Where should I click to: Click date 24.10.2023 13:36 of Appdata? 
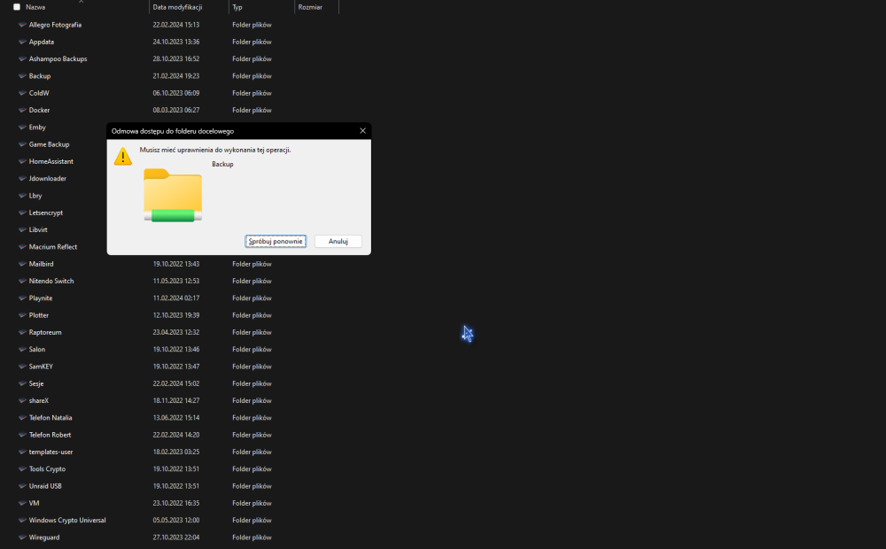pos(175,42)
